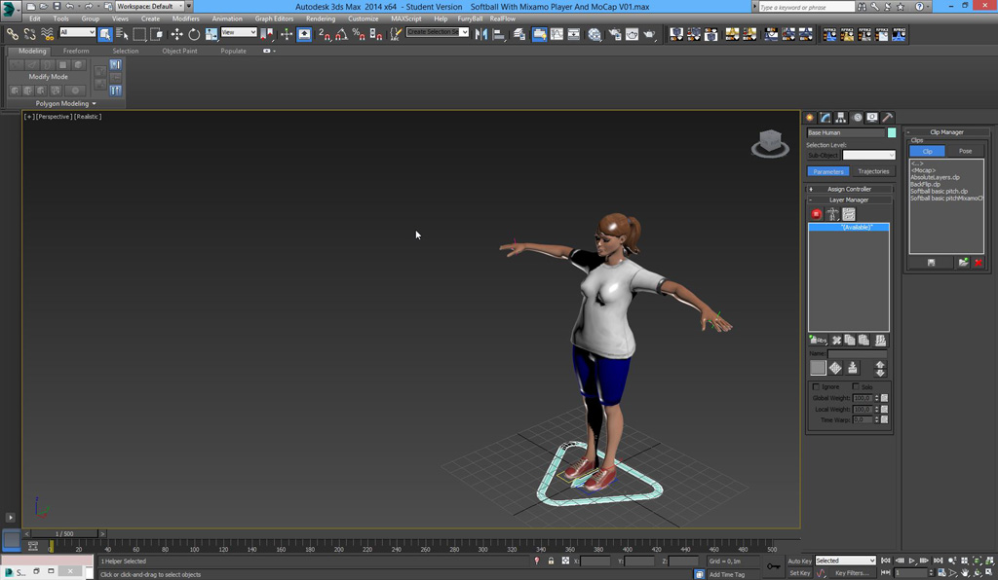This screenshot has height=580, width=998.
Task: Open the Graph Editors menu
Action: (x=274, y=18)
